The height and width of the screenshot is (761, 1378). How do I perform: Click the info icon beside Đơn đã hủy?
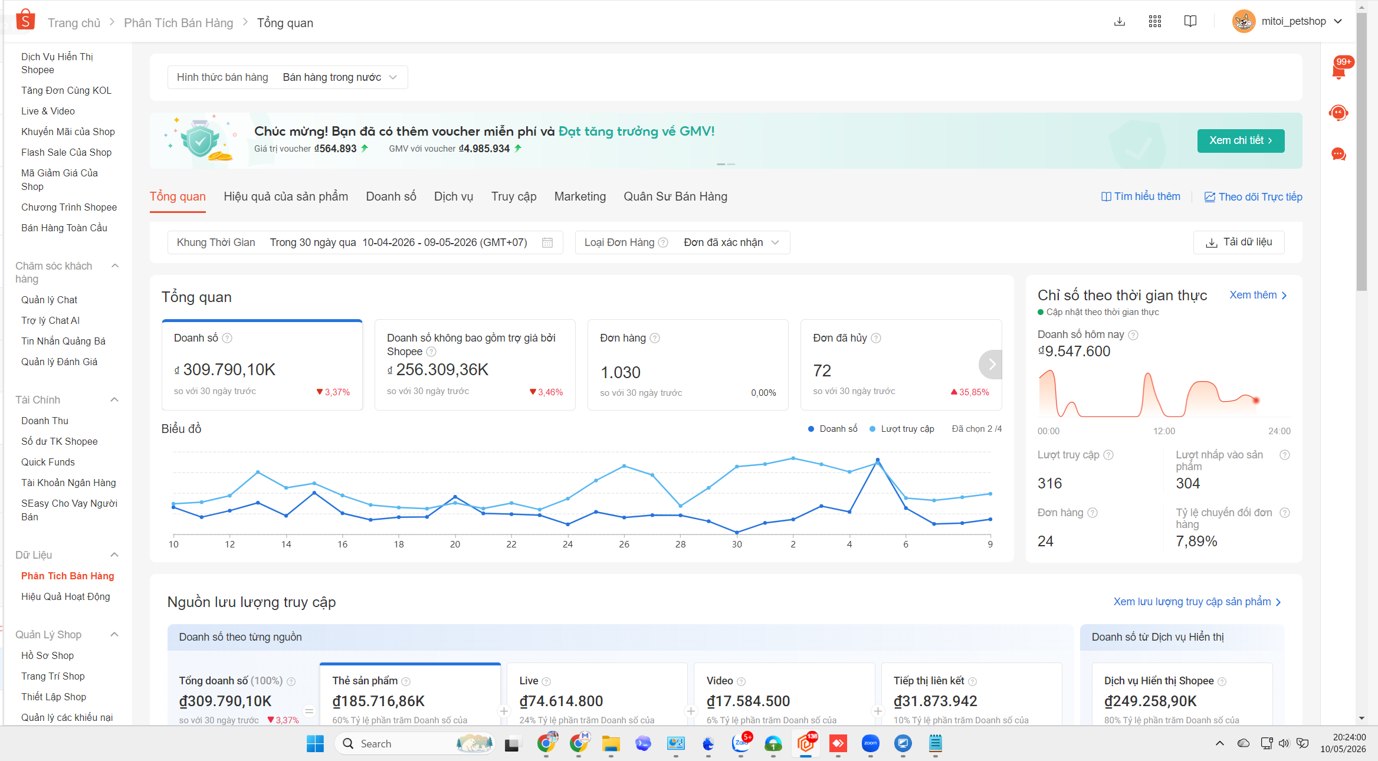click(876, 338)
